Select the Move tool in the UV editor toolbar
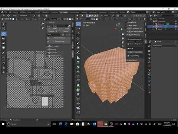 (4, 33)
